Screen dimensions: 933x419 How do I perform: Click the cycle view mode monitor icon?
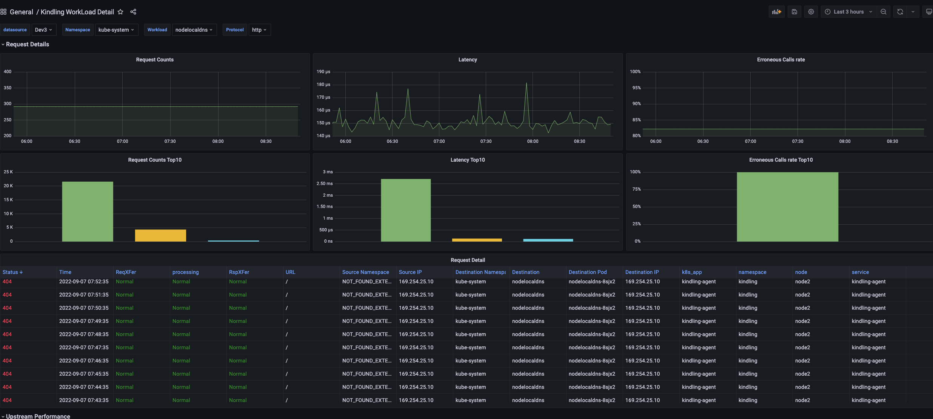[x=928, y=12]
